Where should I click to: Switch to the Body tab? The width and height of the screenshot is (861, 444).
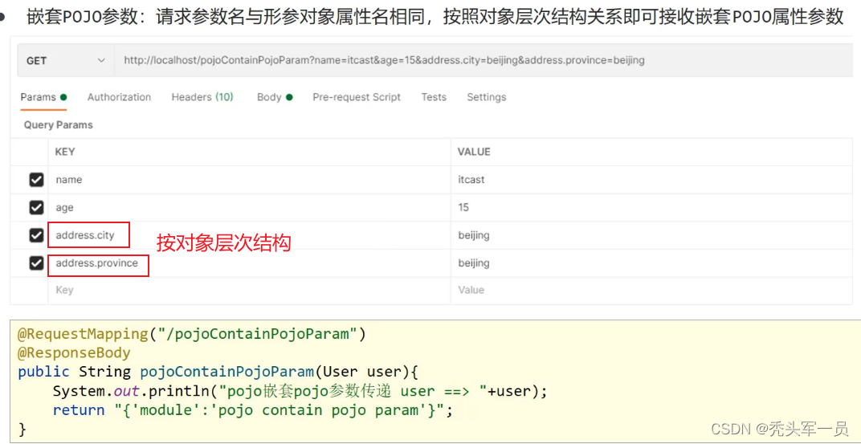pyautogui.click(x=275, y=97)
